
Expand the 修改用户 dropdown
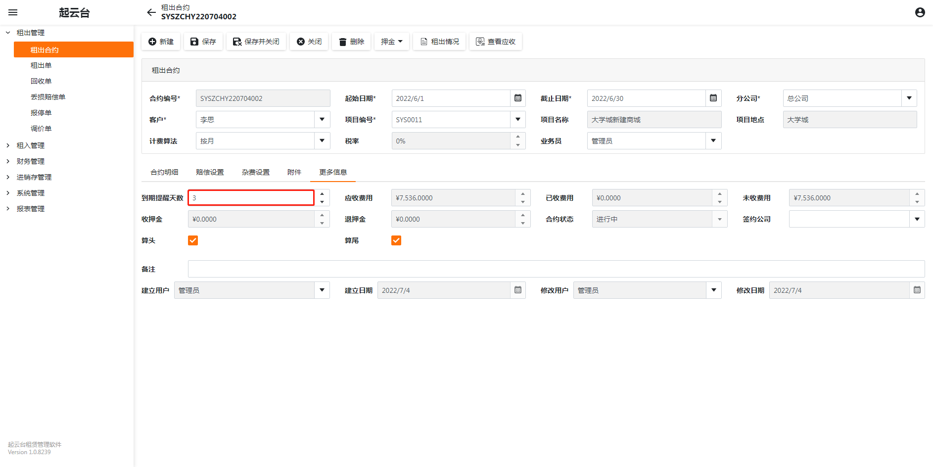(714, 290)
